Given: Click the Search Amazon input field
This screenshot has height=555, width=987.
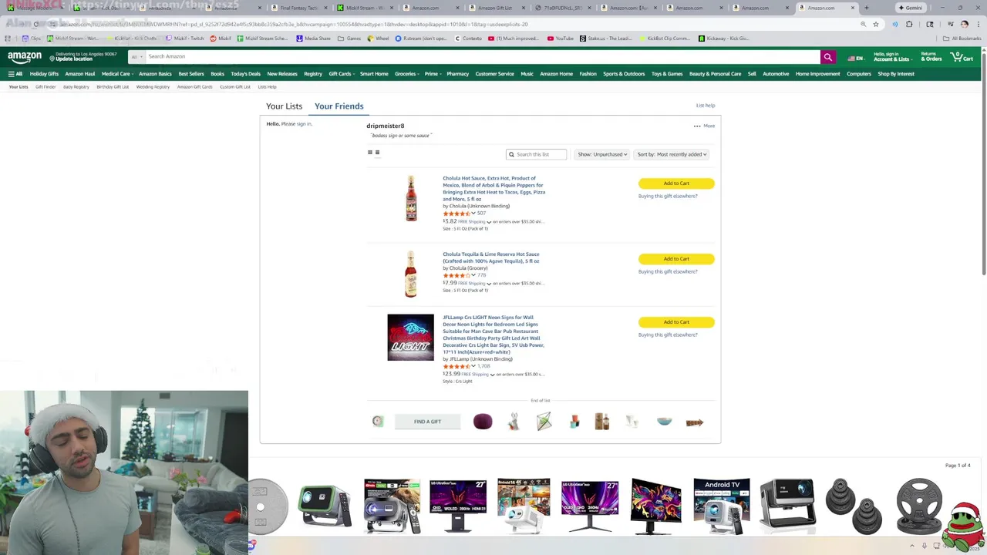Looking at the screenshot, I should pyautogui.click(x=482, y=56).
